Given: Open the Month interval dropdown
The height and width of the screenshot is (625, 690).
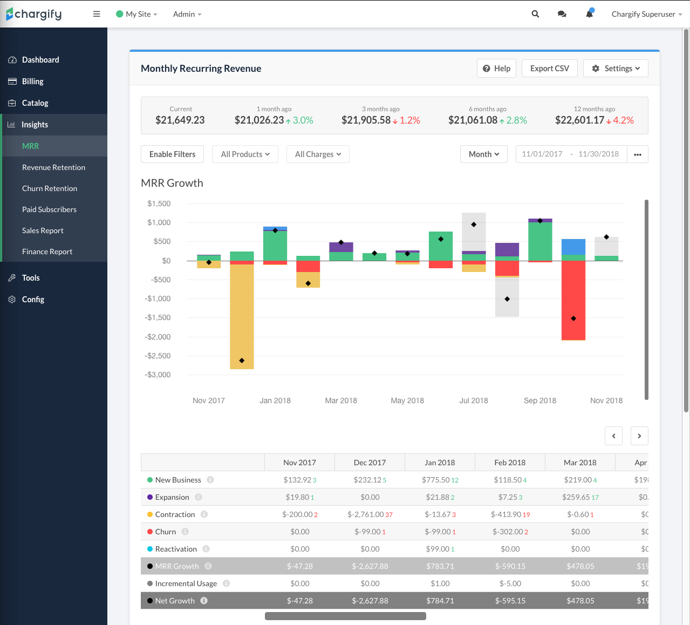Looking at the screenshot, I should [483, 154].
